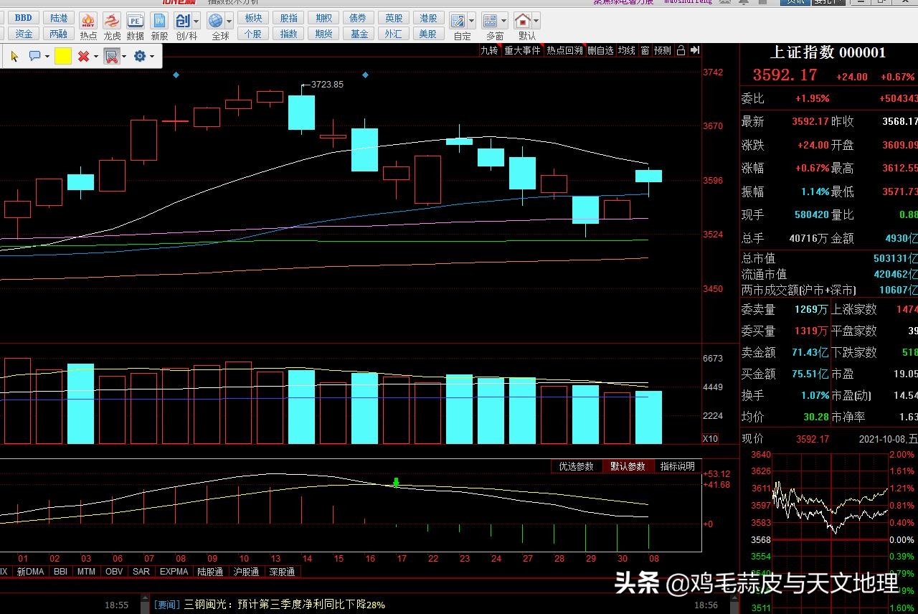The image size is (918, 614).
Task: Pick the yellow color swatch
Action: tap(63, 56)
